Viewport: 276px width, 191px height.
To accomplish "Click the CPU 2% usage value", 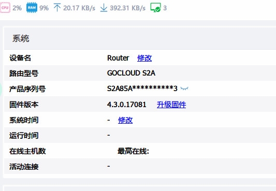I will [x=17, y=8].
